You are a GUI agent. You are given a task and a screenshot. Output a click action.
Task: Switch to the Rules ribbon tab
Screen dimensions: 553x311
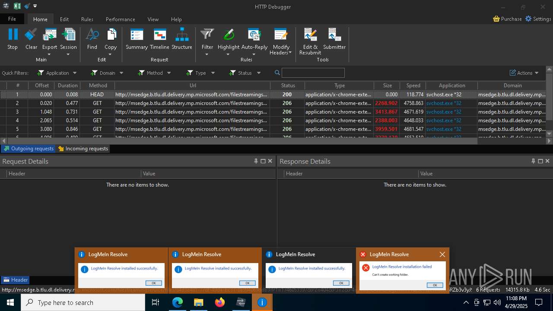[87, 19]
